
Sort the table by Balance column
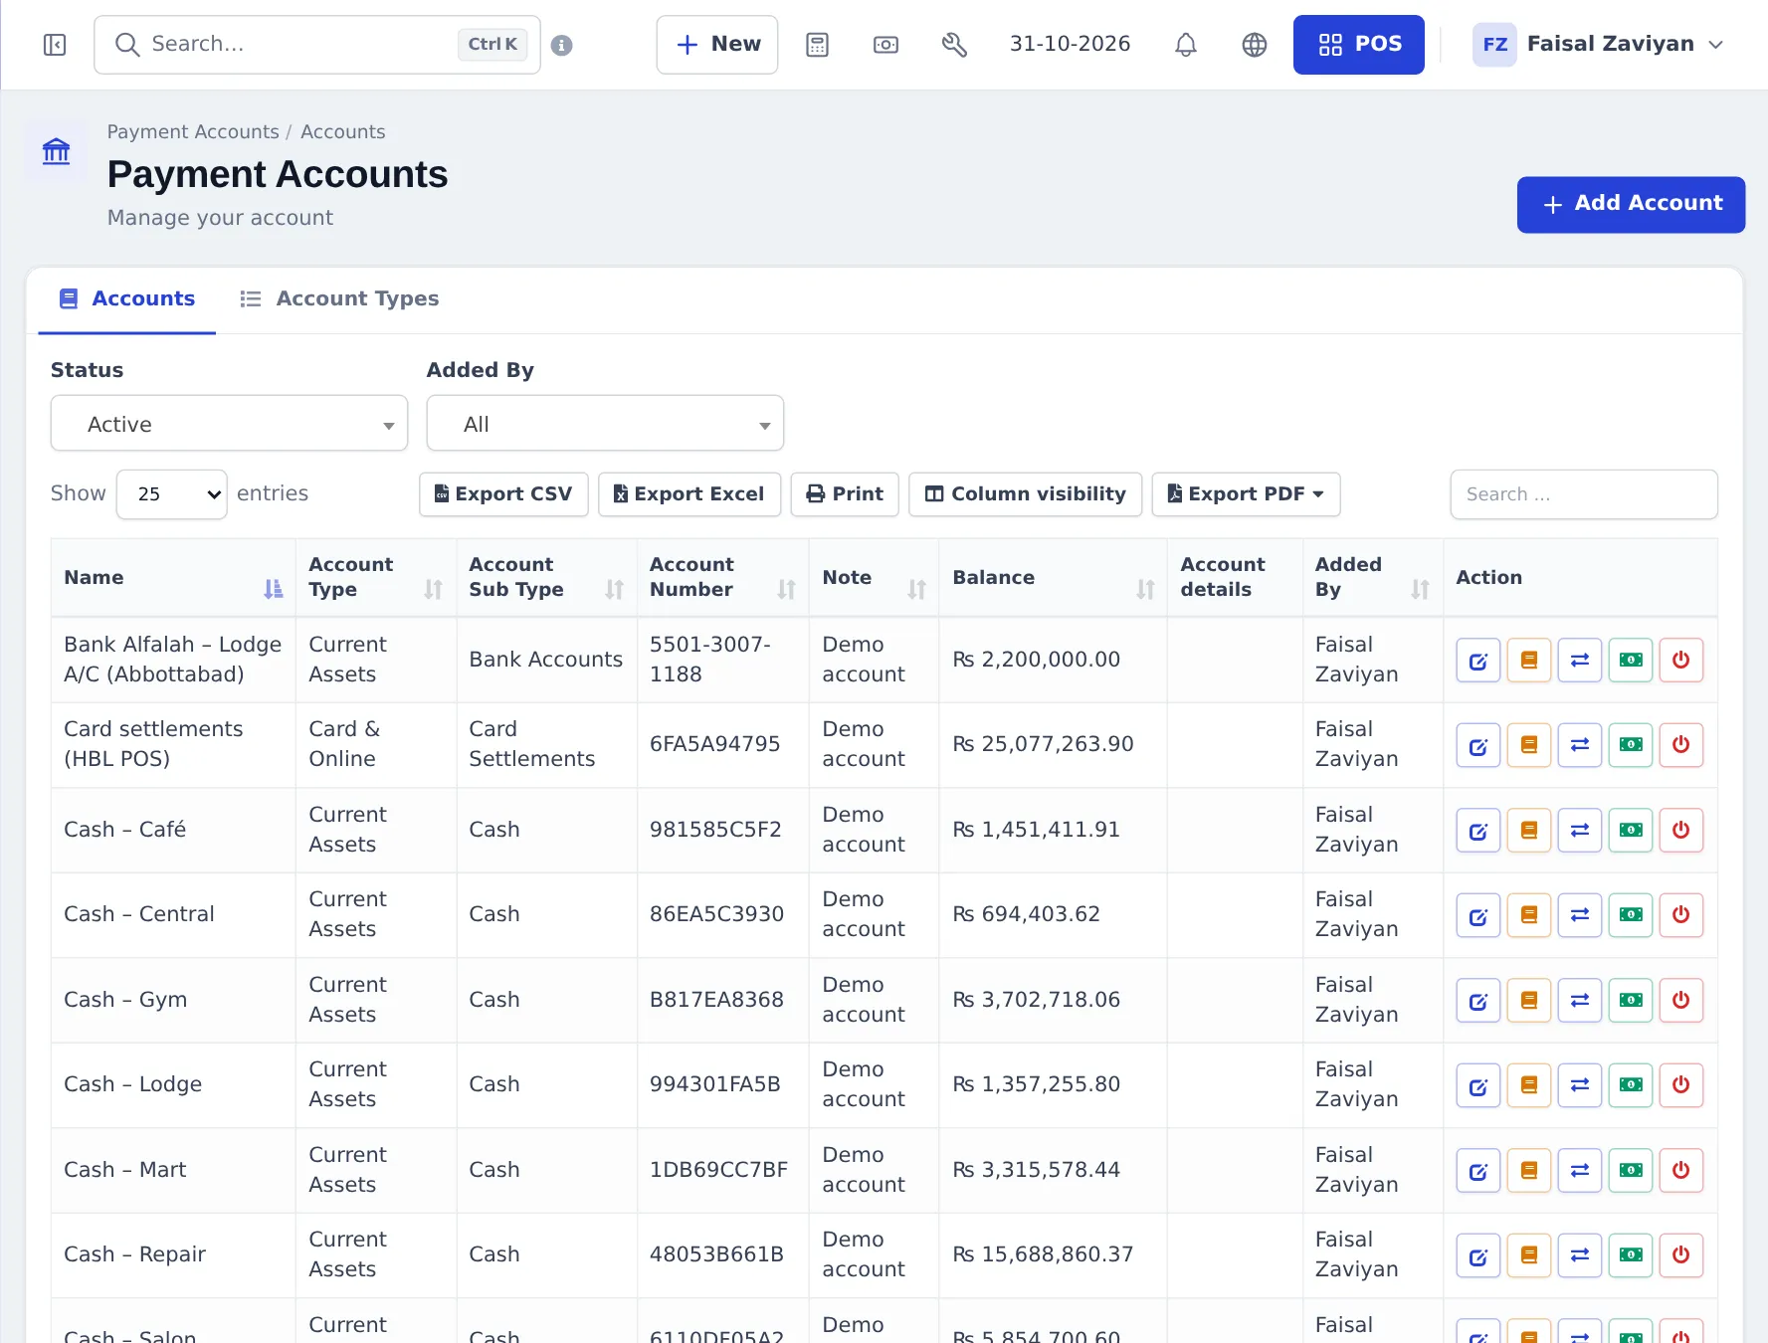click(x=1053, y=578)
